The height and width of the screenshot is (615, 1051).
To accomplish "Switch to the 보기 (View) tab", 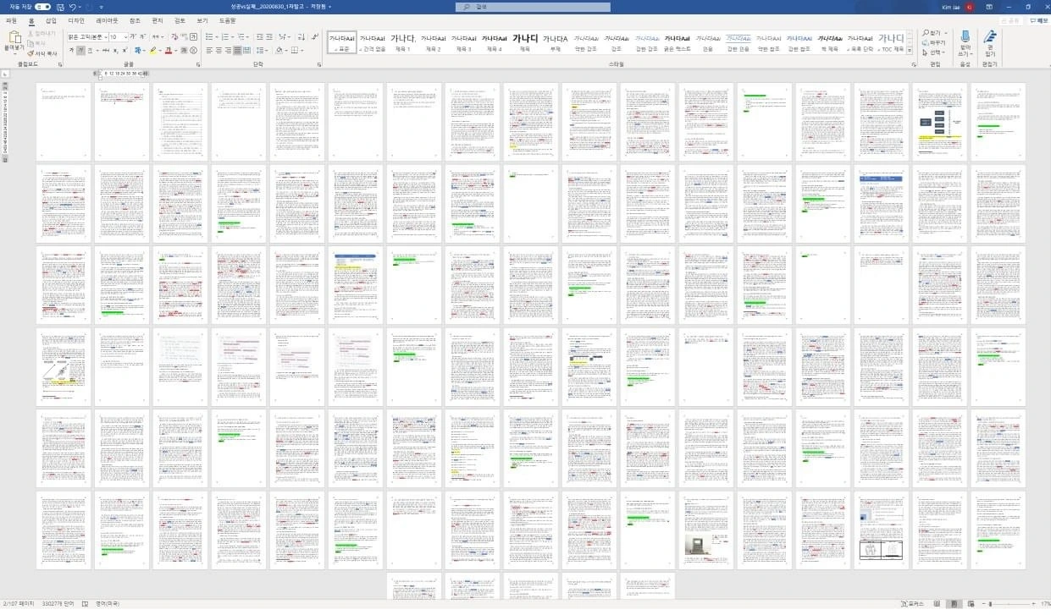I will click(202, 19).
